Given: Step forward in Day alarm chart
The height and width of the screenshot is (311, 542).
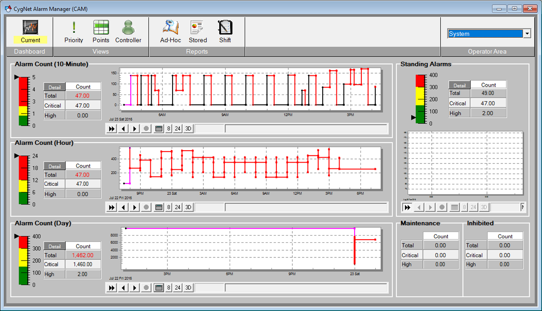Looking at the screenshot, I should [134, 287].
